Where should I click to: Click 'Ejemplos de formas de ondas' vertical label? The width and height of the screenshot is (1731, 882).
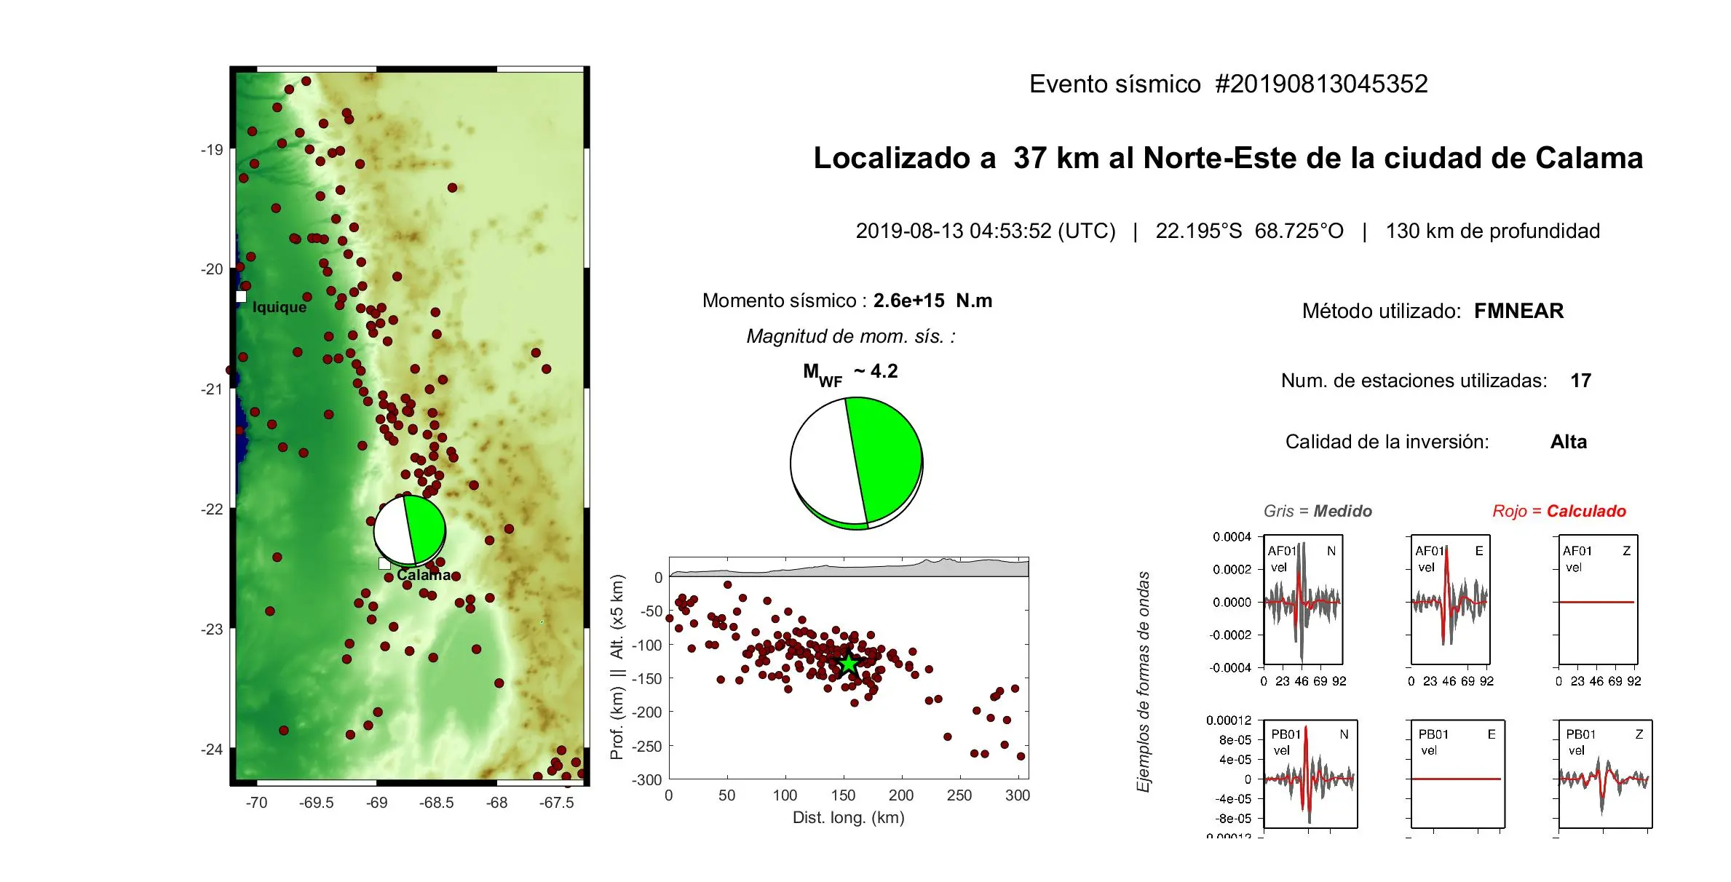point(1143,682)
